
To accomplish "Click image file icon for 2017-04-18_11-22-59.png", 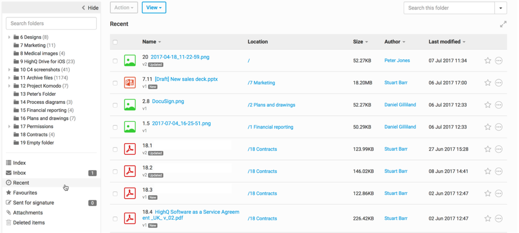I will pos(129,61).
